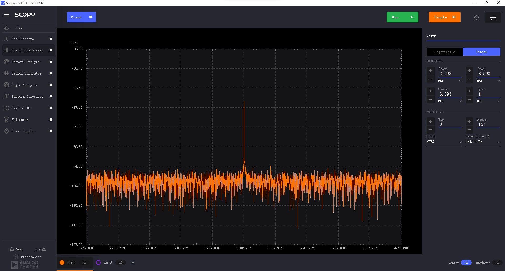Open the hamburger menu icon

(7, 14)
